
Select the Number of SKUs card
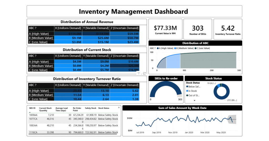(198, 29)
